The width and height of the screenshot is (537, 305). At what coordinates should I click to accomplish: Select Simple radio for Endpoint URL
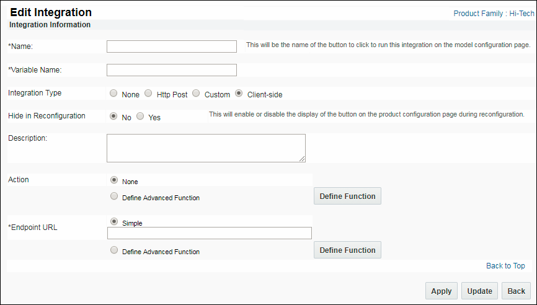(x=114, y=221)
